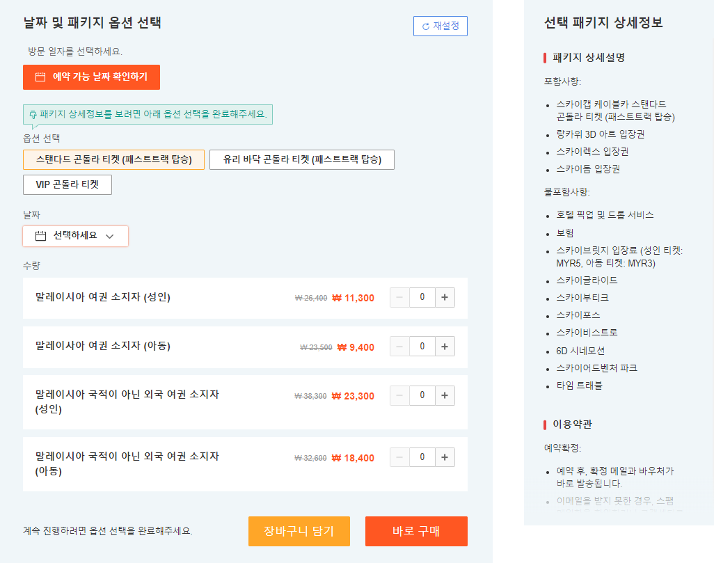Click calendar icon in 날짜 dropdown

pos(40,236)
